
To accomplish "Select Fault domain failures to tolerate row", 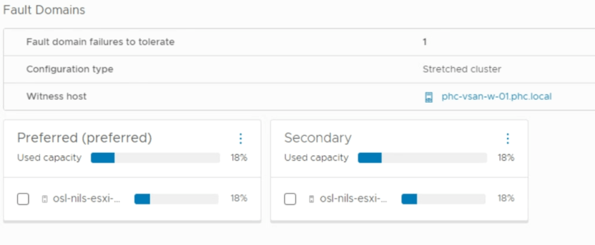I will click(x=100, y=42).
